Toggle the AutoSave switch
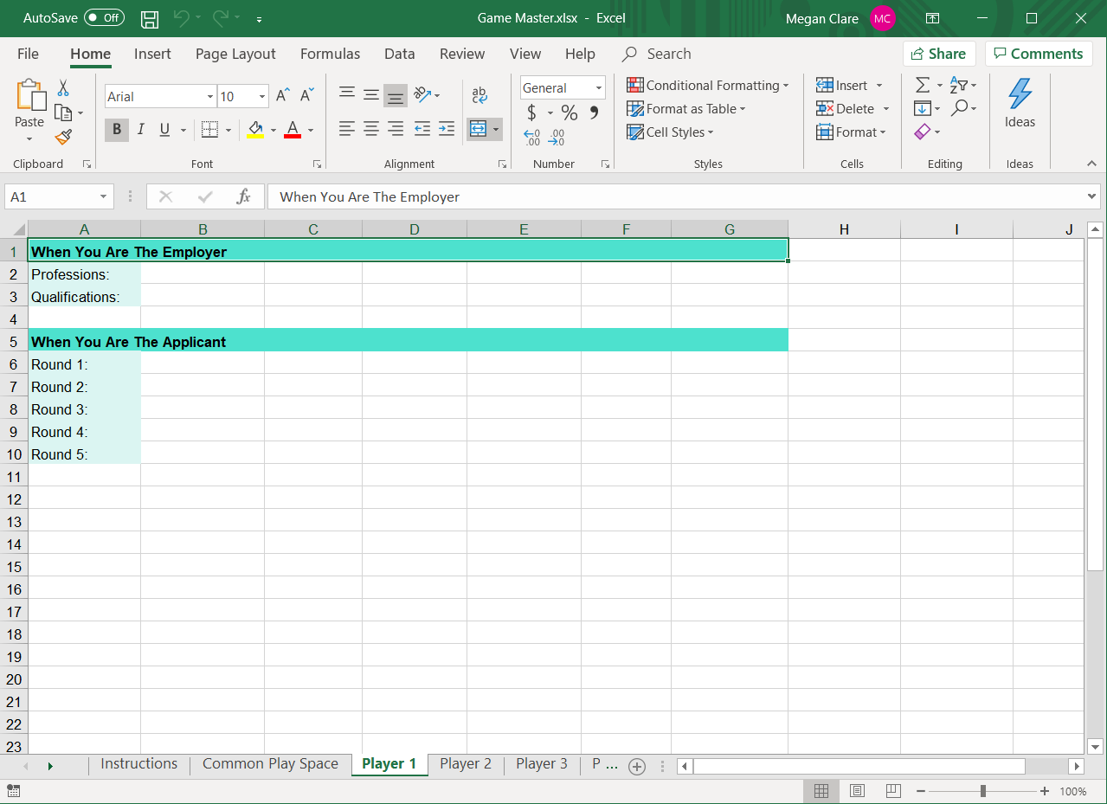 (104, 18)
